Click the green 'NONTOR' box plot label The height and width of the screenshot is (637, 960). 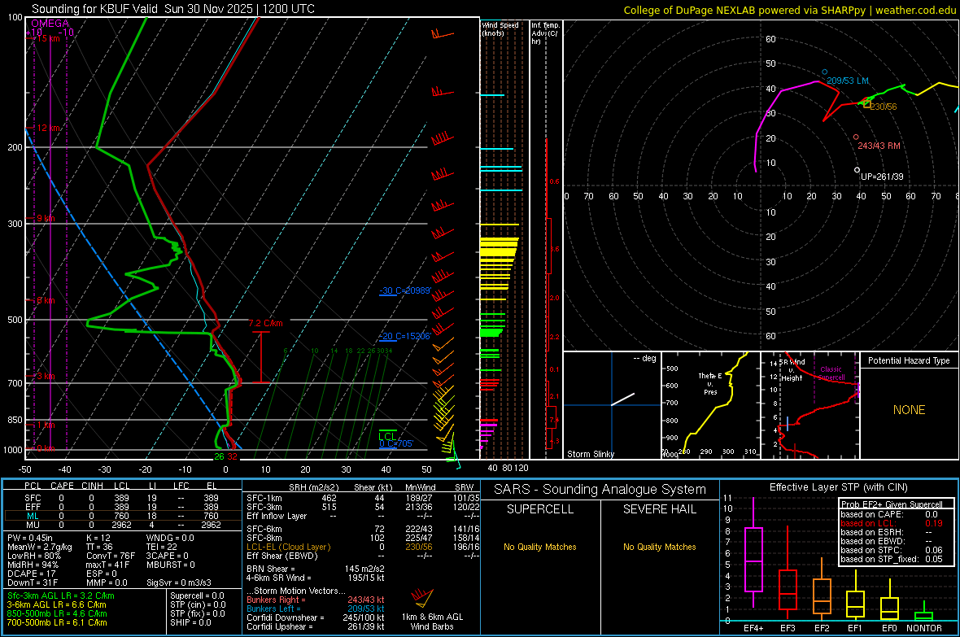(x=924, y=628)
